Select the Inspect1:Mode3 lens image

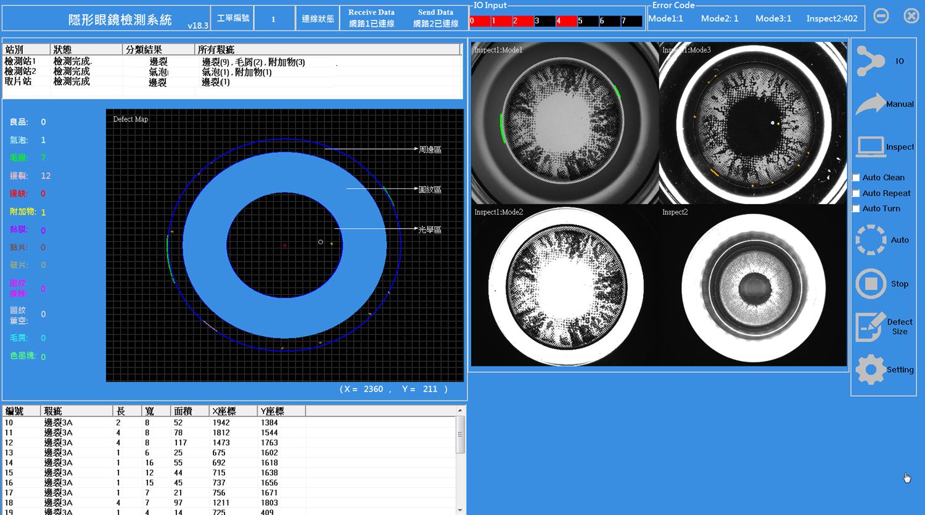753,123
